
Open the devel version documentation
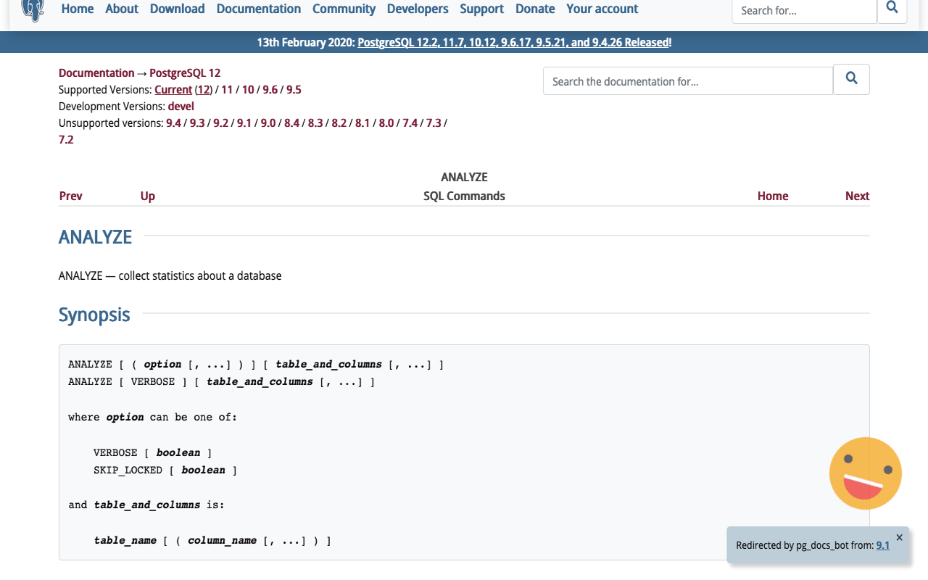[181, 107]
